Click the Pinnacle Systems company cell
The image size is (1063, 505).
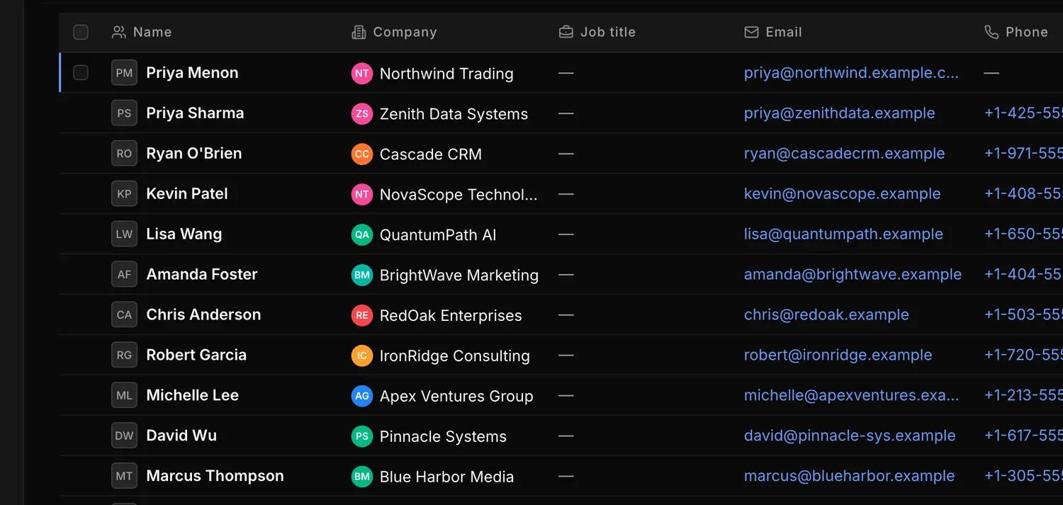(446, 436)
